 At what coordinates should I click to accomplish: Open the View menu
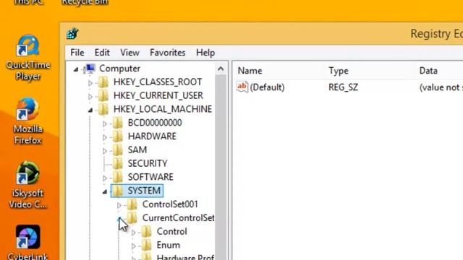point(129,53)
